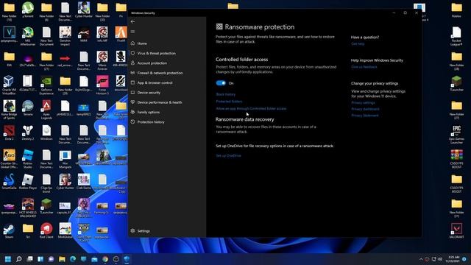Open Google Chrome from the taskbar
Image resolution: width=471 pixels, height=265 pixels.
pyautogui.click(x=105, y=259)
